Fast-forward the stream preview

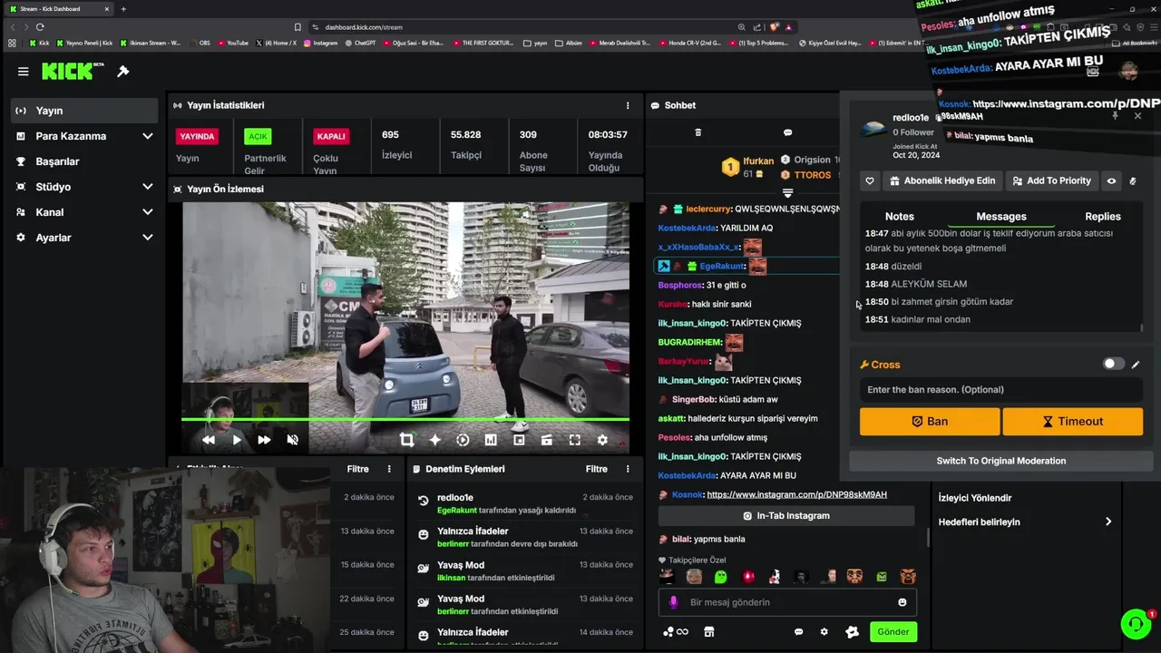(x=264, y=440)
